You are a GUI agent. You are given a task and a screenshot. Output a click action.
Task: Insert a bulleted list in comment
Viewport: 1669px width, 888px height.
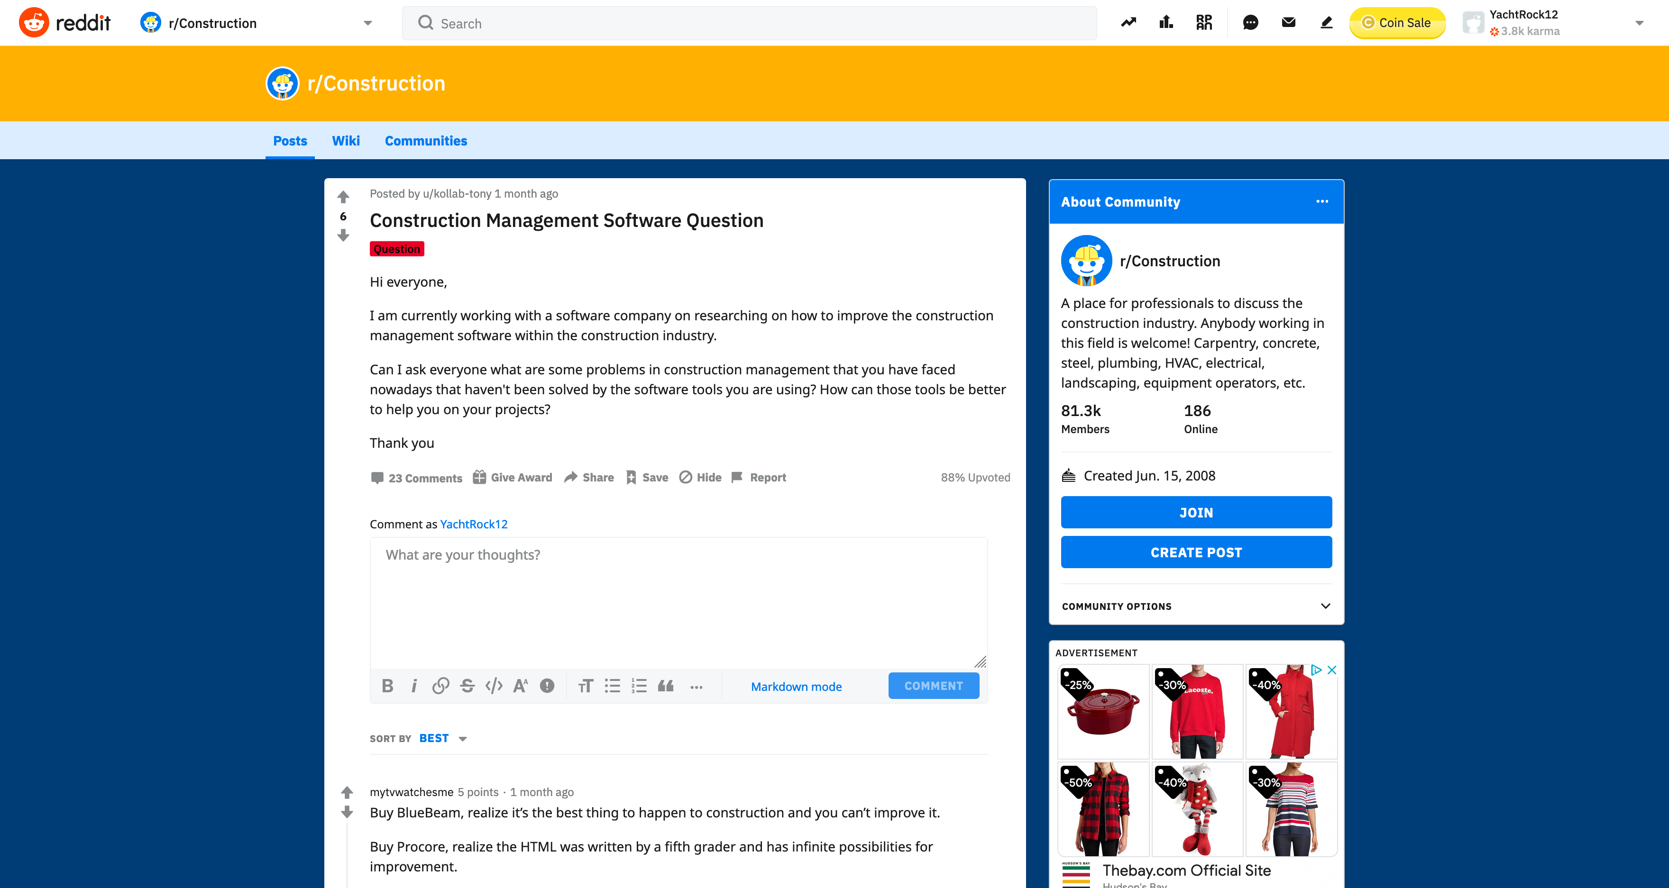tap(612, 686)
